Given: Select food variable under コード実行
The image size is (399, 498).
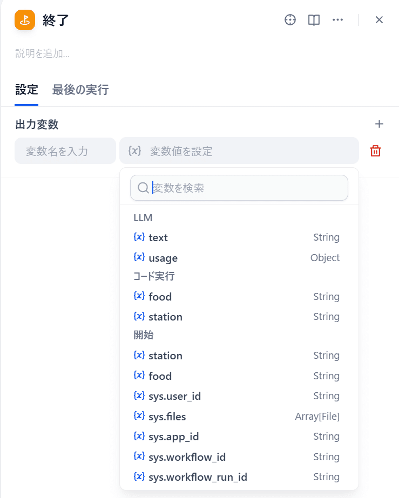Looking at the screenshot, I should pos(160,296).
